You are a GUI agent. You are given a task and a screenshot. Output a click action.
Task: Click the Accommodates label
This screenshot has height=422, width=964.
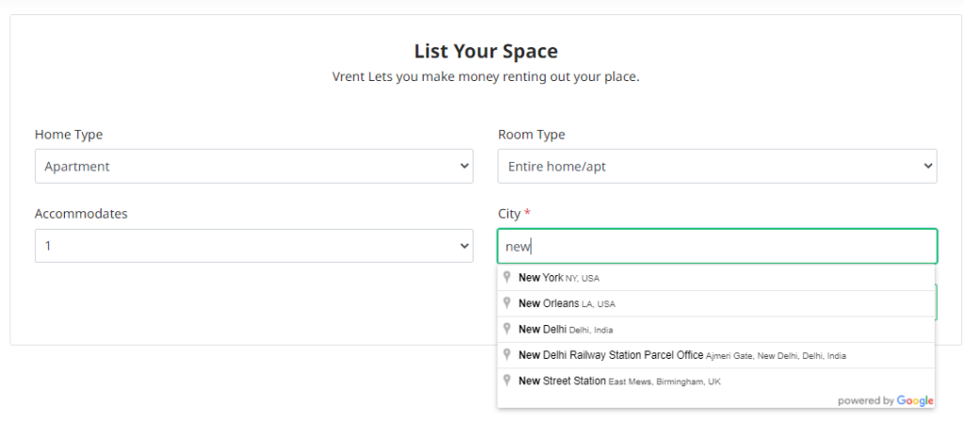[81, 214]
